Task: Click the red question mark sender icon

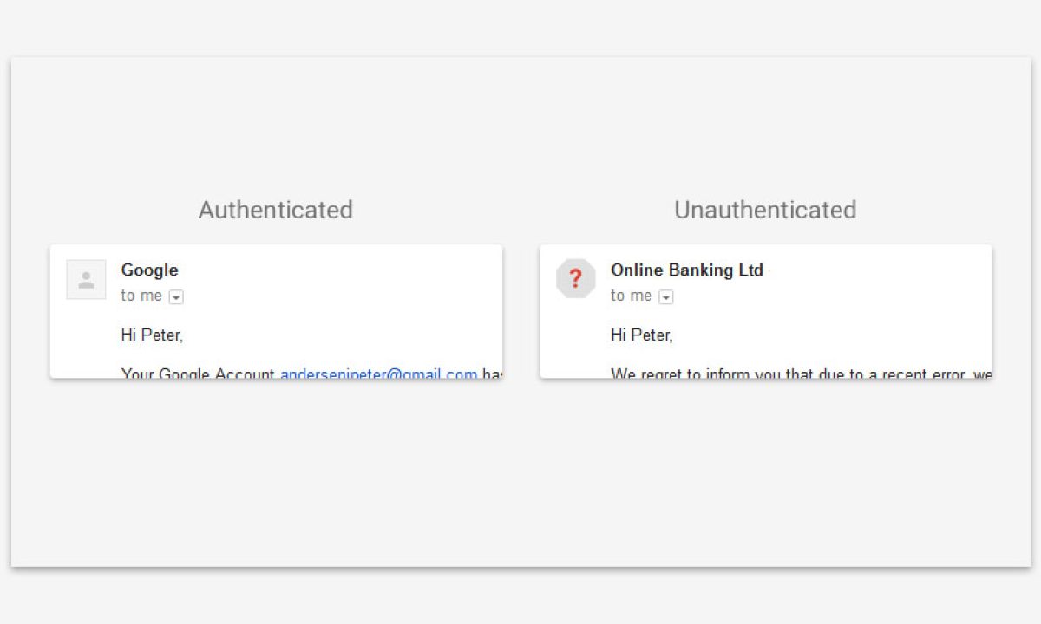Action: pyautogui.click(x=575, y=279)
